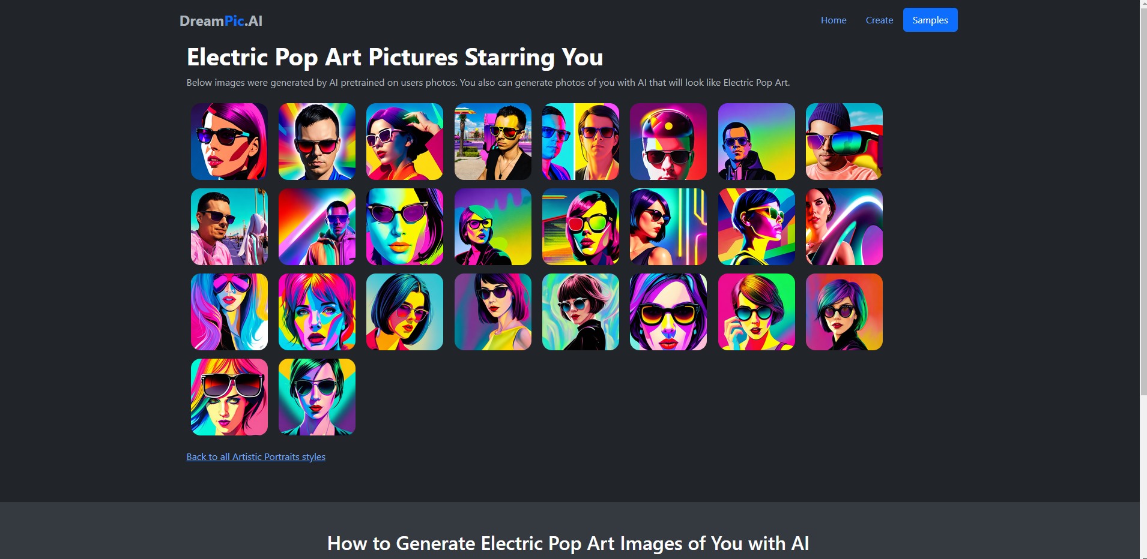Image resolution: width=1147 pixels, height=559 pixels.
Task: View woman with hand on purple hair
Action: coord(405,142)
